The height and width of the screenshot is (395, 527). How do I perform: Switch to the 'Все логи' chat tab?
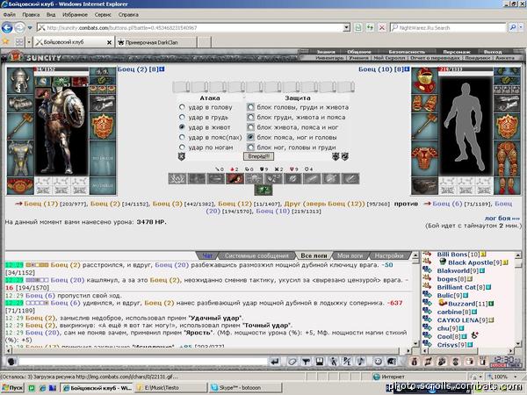tap(314, 255)
